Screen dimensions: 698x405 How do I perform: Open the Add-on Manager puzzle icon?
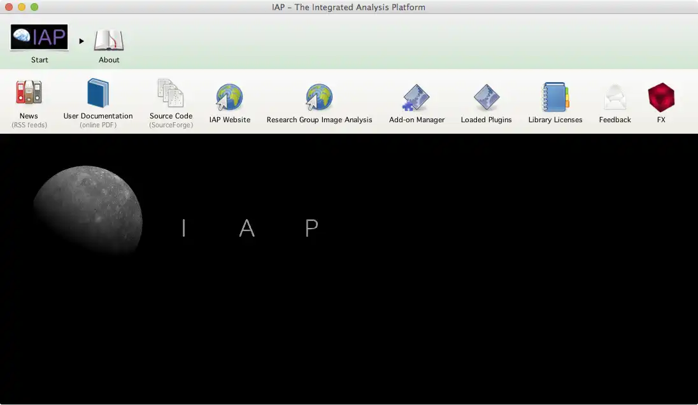click(x=417, y=97)
